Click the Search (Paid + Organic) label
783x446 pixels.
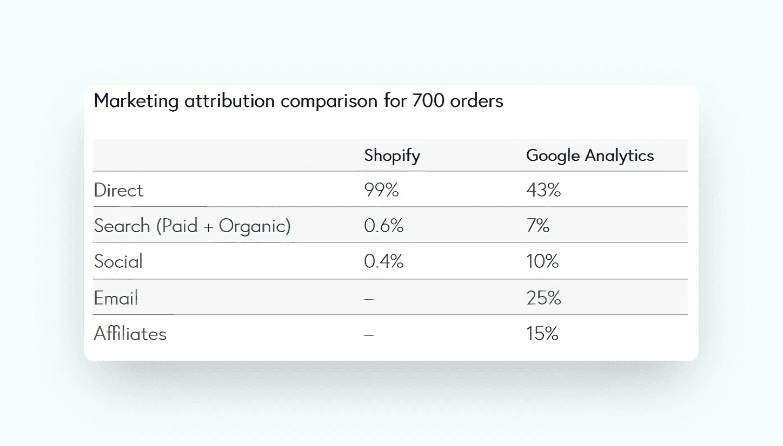tap(192, 226)
